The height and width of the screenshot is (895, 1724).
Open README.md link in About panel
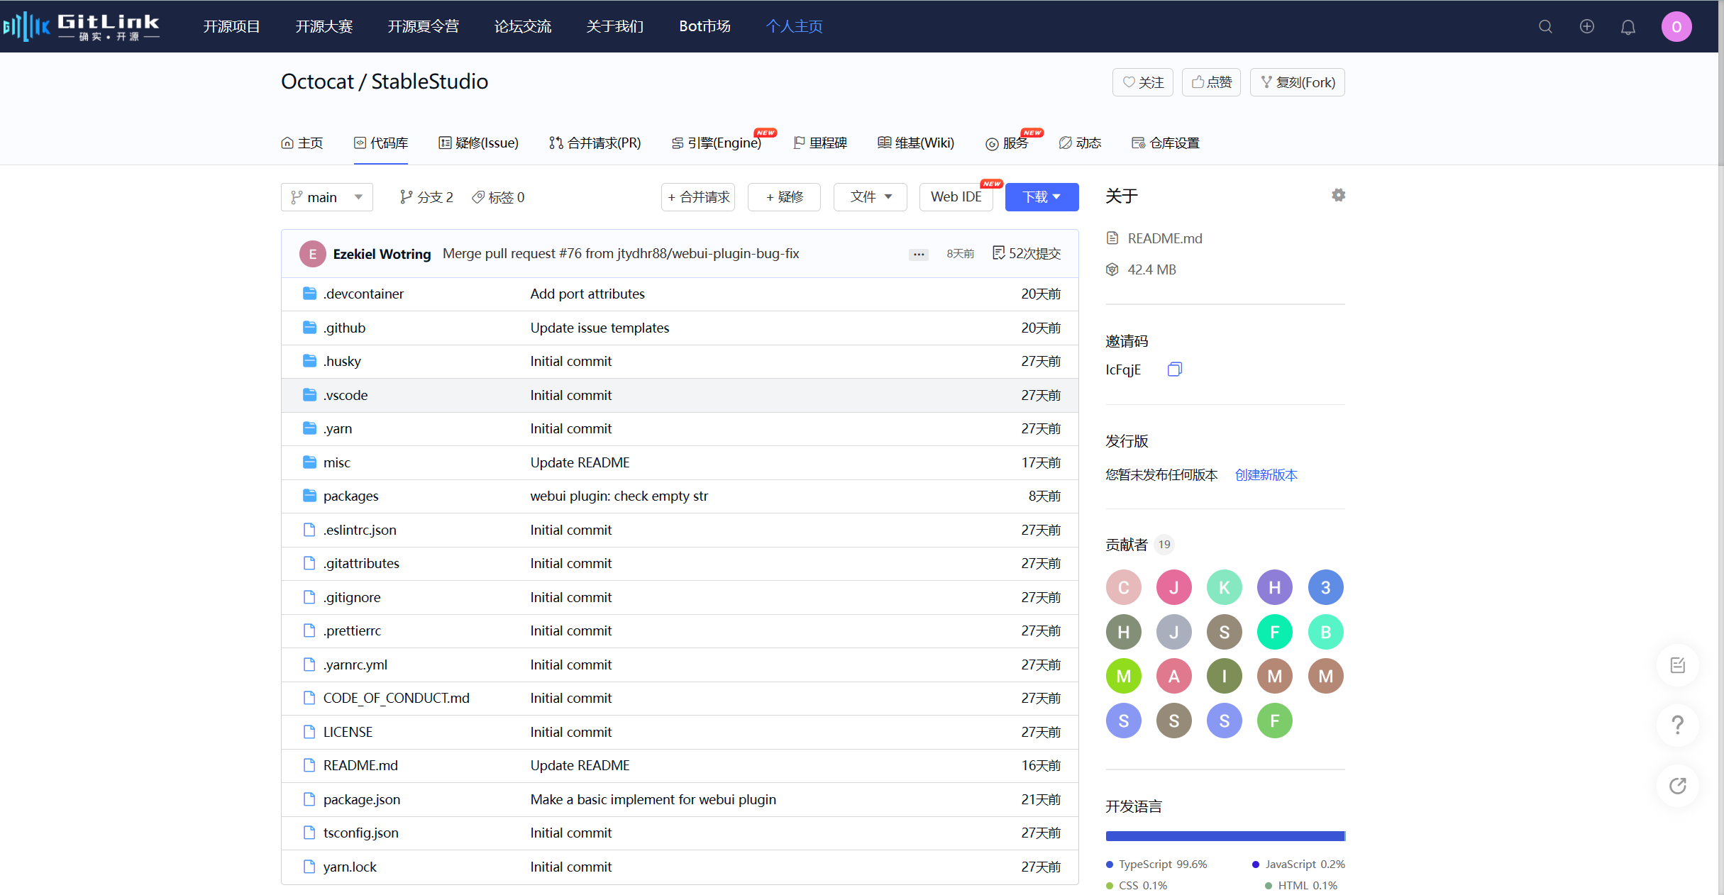tap(1165, 238)
